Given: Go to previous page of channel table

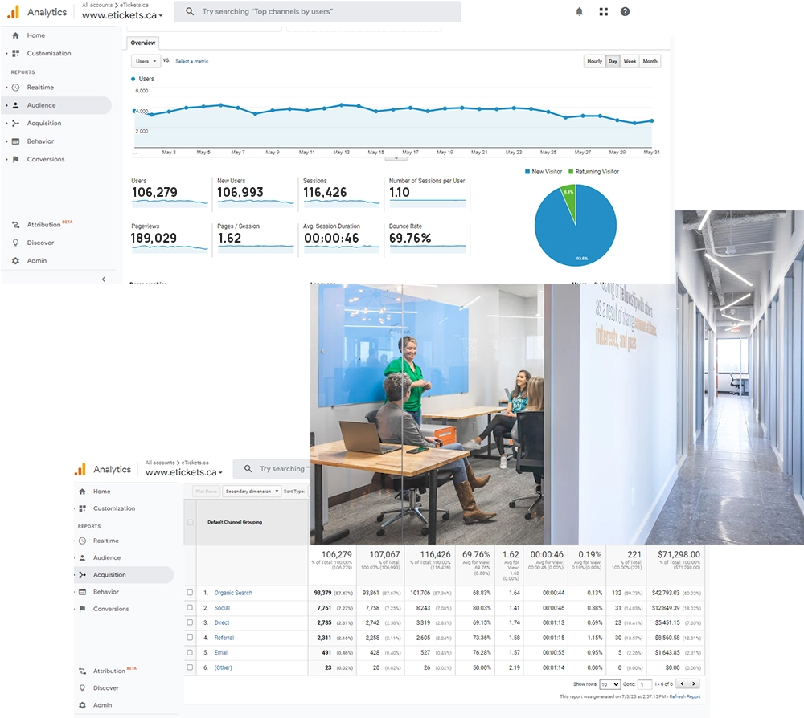Looking at the screenshot, I should tap(682, 683).
